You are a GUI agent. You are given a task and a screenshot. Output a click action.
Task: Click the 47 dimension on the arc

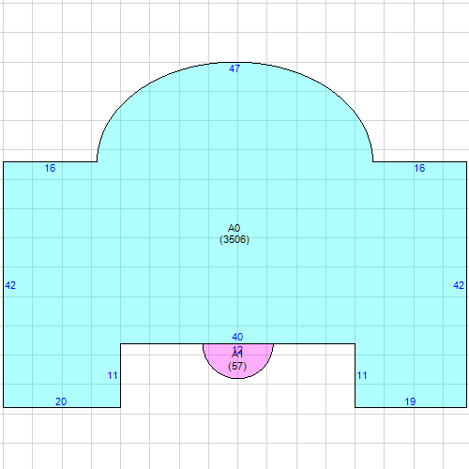coord(234,68)
